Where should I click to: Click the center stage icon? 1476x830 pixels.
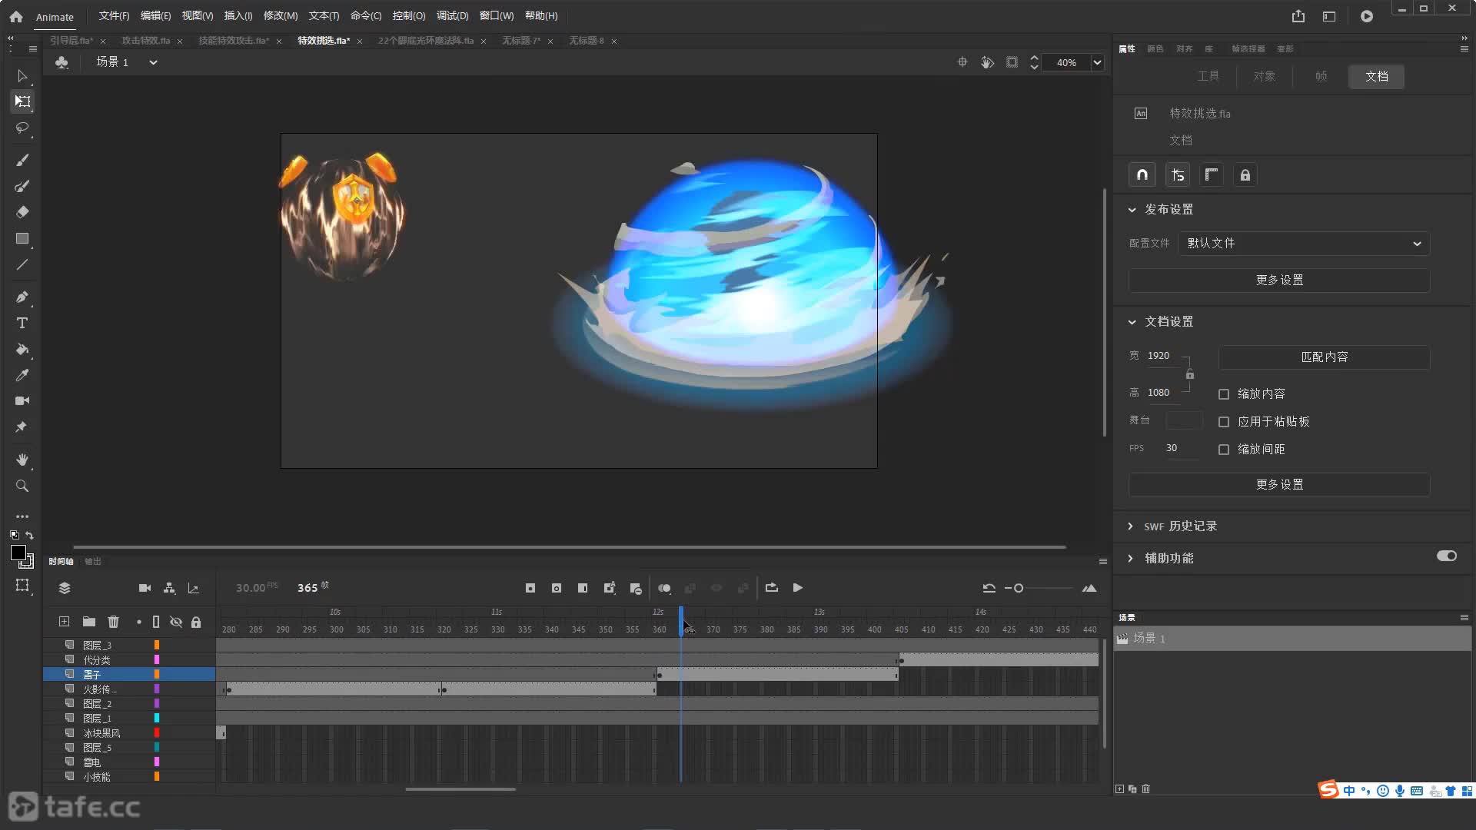[962, 62]
